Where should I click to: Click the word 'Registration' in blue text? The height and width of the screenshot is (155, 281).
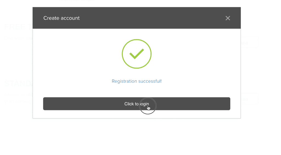pyautogui.click(x=124, y=81)
